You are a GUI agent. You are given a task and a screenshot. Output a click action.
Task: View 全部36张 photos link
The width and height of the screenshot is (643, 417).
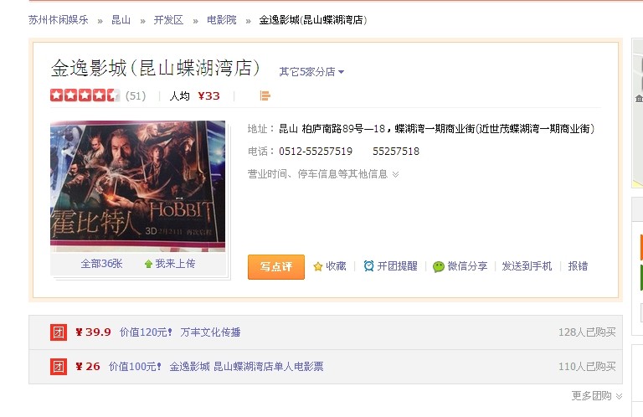101,264
